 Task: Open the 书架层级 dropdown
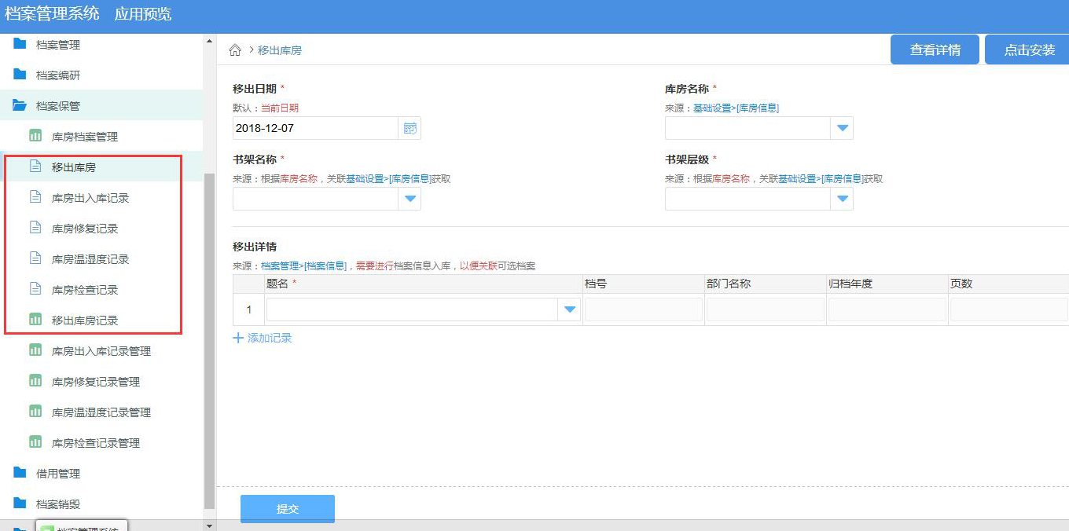pos(842,198)
